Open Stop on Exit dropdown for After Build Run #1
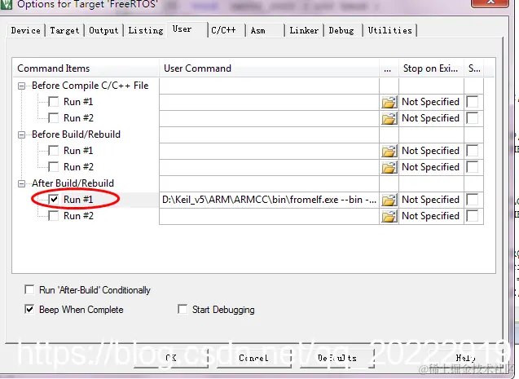The width and height of the screenshot is (519, 379). (431, 200)
